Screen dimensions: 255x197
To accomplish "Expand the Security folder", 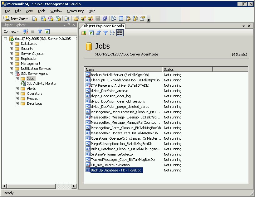I will coord(11,49).
